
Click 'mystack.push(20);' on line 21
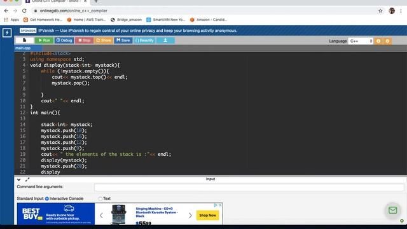coord(64,166)
